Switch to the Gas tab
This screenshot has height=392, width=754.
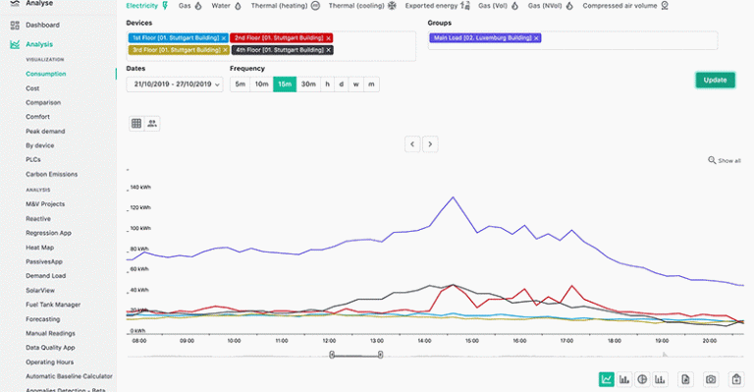[x=189, y=6]
